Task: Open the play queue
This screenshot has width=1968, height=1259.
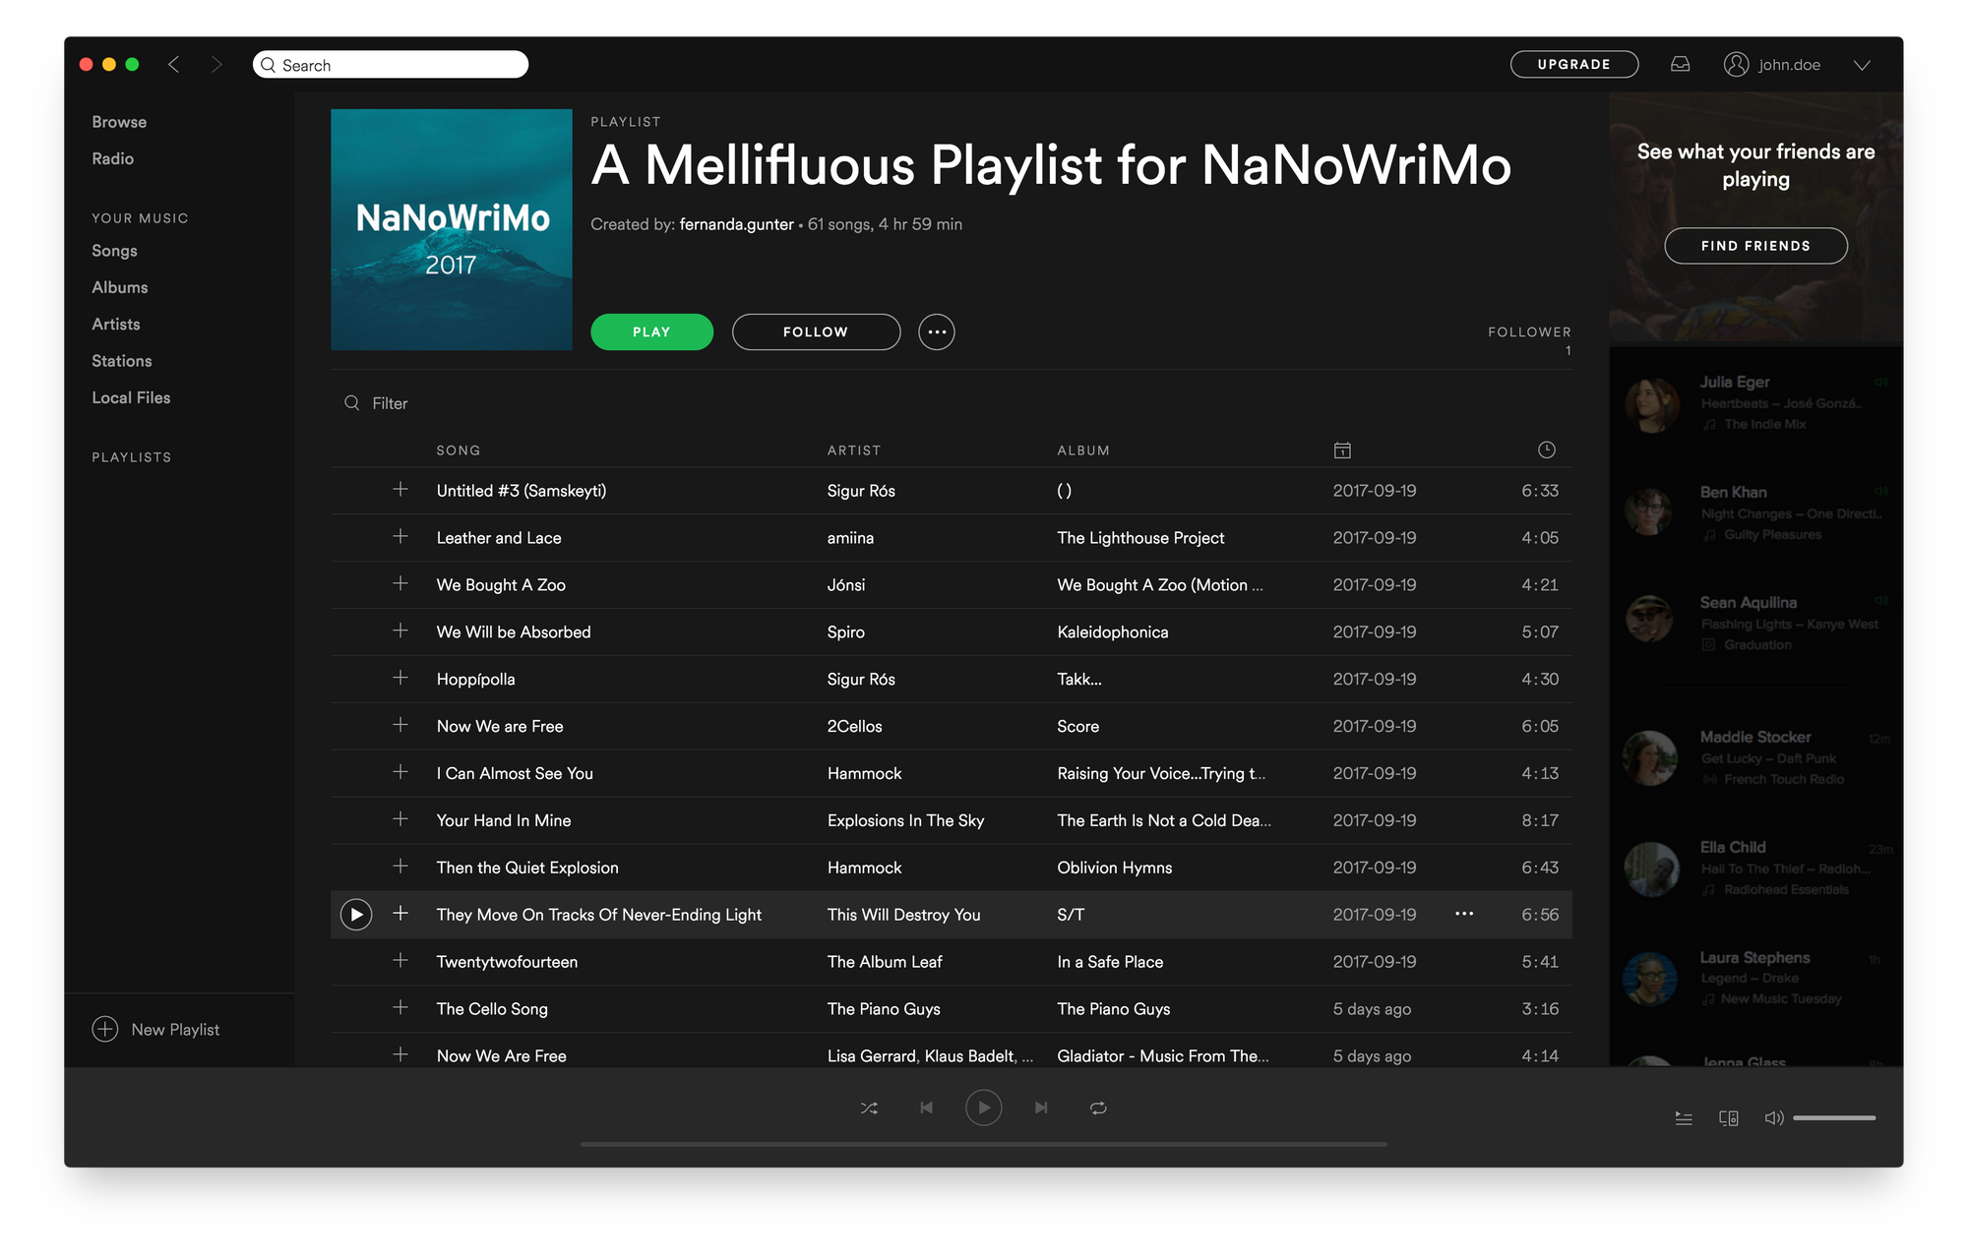Action: (1683, 1117)
